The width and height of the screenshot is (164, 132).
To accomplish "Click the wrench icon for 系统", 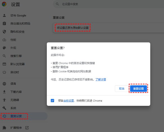I will click(4, 108).
